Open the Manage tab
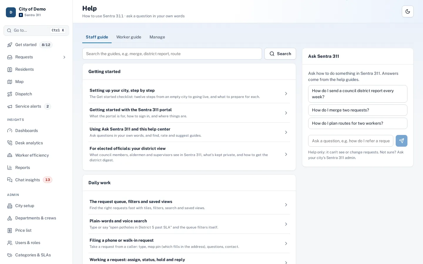This screenshot has width=423, height=264. (157, 37)
